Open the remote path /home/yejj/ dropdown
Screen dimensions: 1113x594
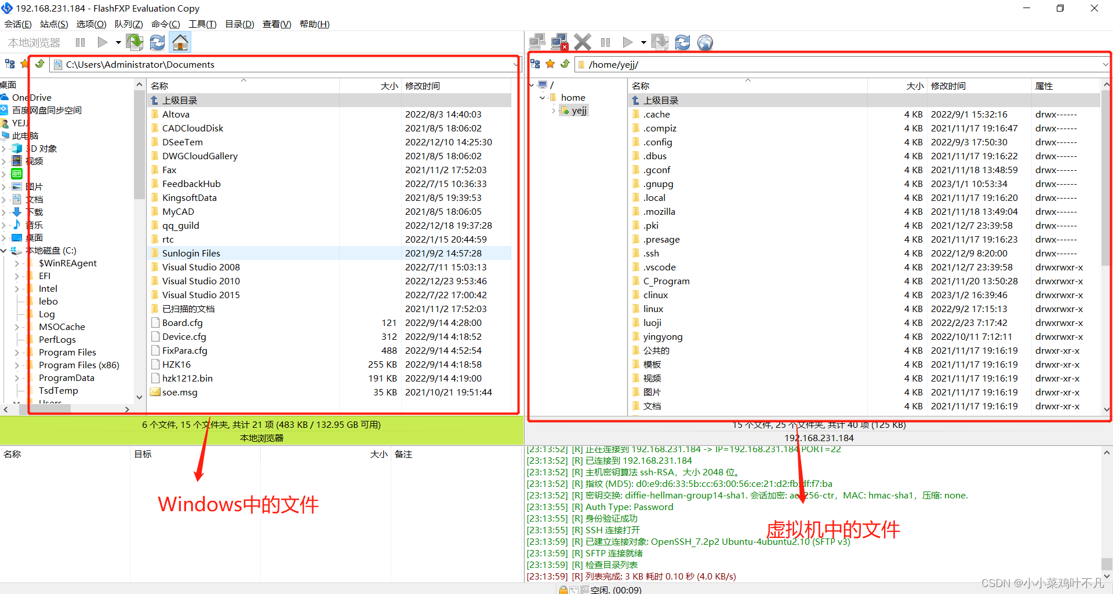[1105, 65]
